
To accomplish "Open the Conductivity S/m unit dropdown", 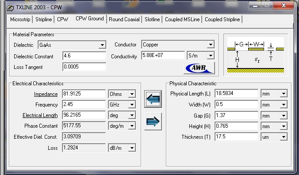I will (211, 56).
